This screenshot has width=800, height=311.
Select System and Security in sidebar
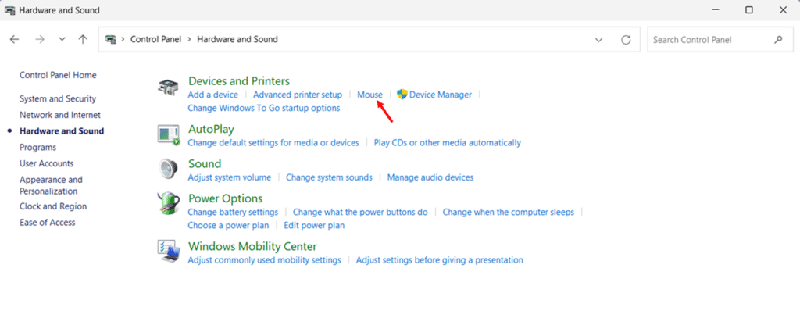(x=58, y=98)
